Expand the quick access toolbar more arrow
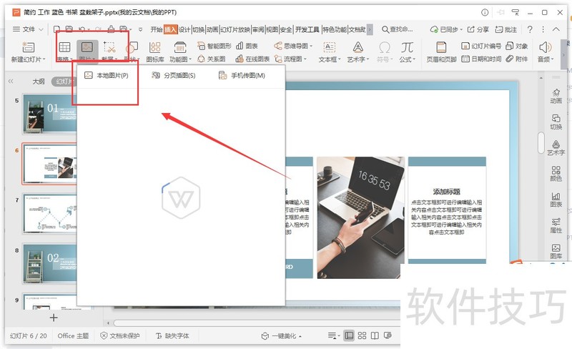 [140, 29]
